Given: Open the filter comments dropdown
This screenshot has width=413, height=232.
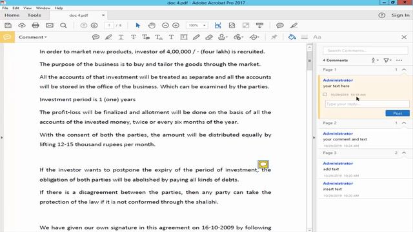Looking at the screenshot, I should click(x=387, y=60).
